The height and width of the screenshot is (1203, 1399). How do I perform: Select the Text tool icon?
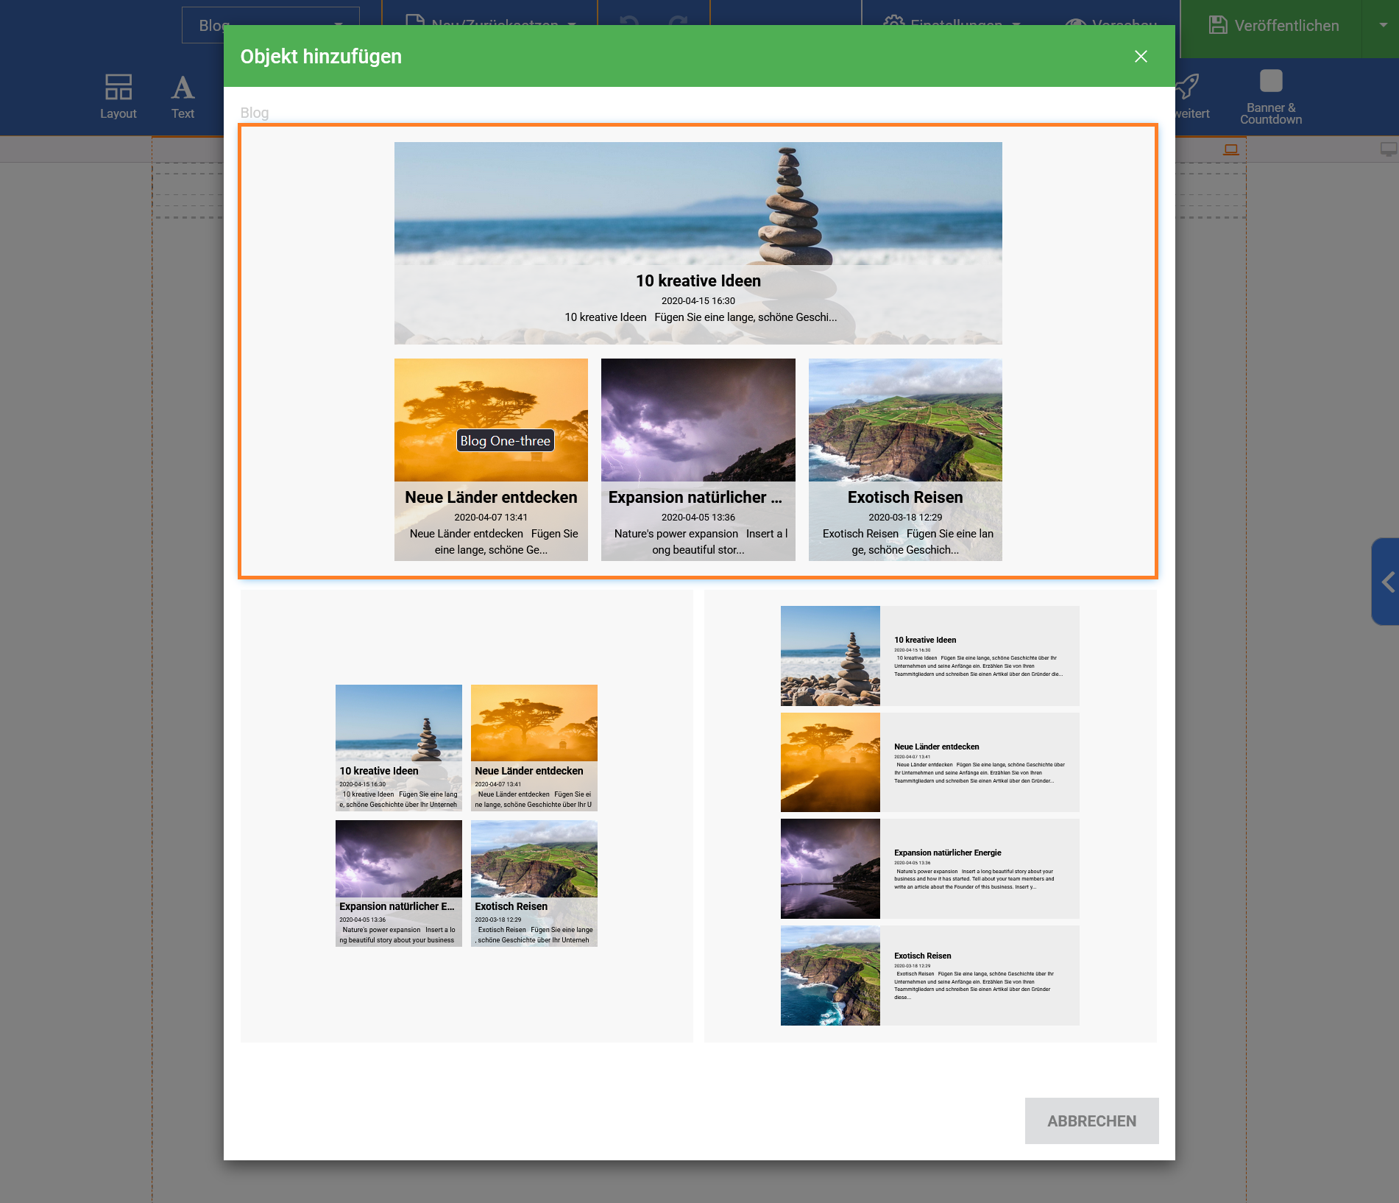(x=183, y=96)
